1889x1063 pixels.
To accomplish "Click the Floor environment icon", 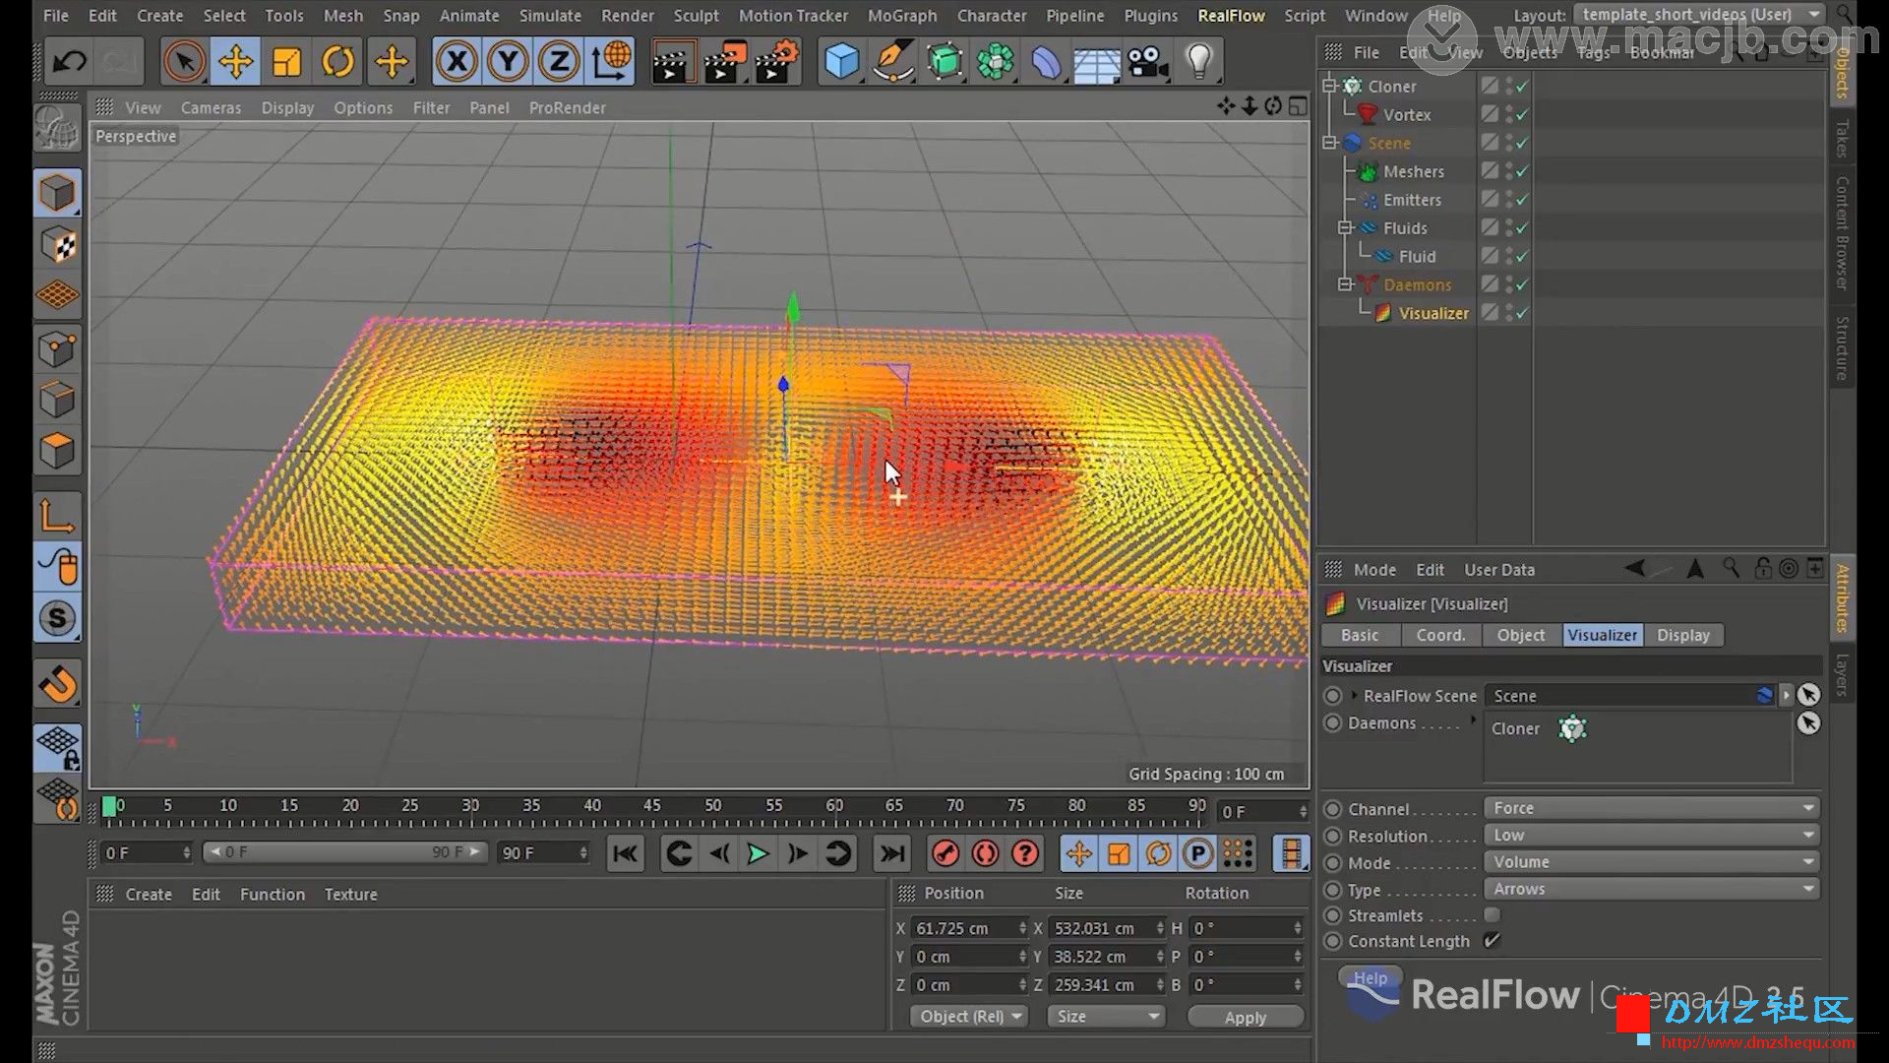I will pos(1096,64).
